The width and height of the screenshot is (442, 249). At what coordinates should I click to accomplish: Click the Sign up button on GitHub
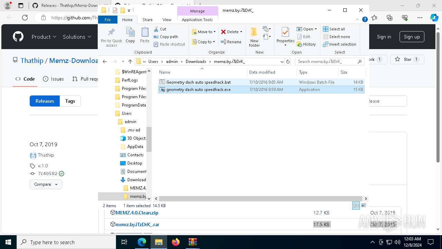click(x=412, y=37)
